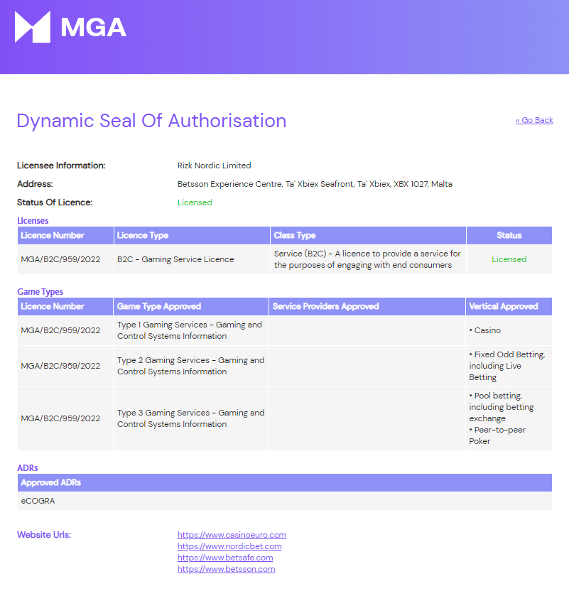This screenshot has width=569, height=591.
Task: Click Licence Number header in Licenses table
Action: click(x=65, y=235)
